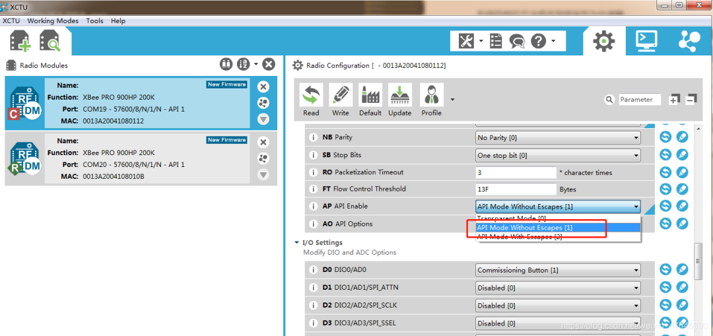Click the RO Packetization Timeout field
The height and width of the screenshot is (336, 713).
click(516, 173)
